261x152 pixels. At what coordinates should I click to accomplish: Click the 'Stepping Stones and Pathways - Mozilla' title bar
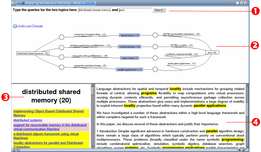click(x=55, y=3)
